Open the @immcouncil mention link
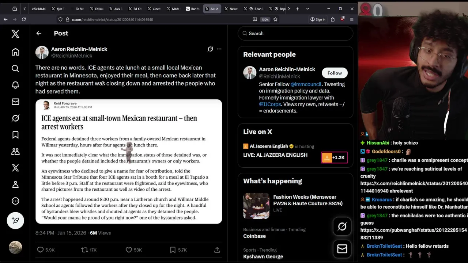Image resolution: width=468 pixels, height=263 pixels. [306, 84]
